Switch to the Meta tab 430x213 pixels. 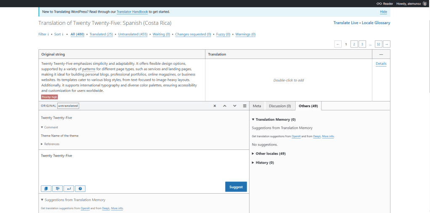(x=257, y=106)
